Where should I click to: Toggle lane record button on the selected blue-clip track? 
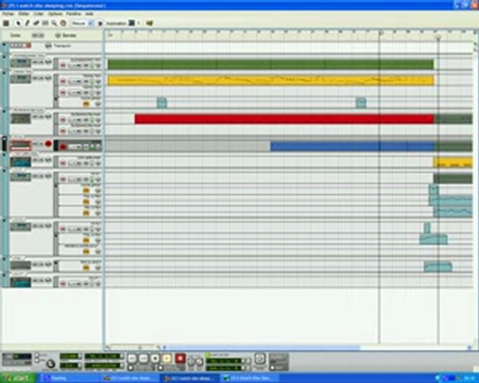(63, 147)
